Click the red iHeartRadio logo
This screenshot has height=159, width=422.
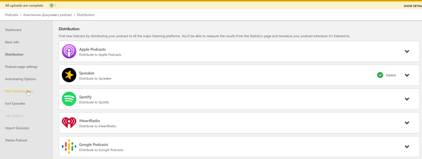point(69,123)
